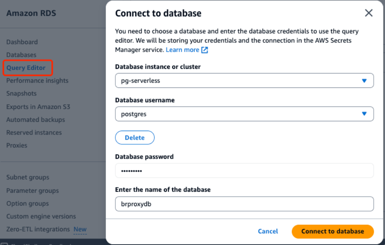385x245 pixels.
Task: Go to Automated backups
Action: click(35, 120)
